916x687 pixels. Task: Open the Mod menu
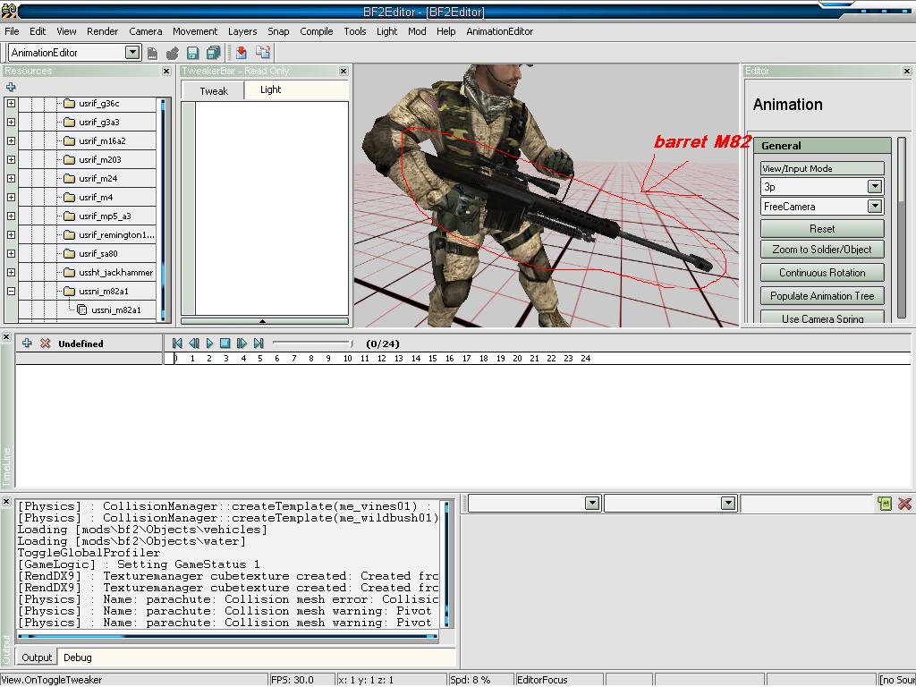pos(417,31)
